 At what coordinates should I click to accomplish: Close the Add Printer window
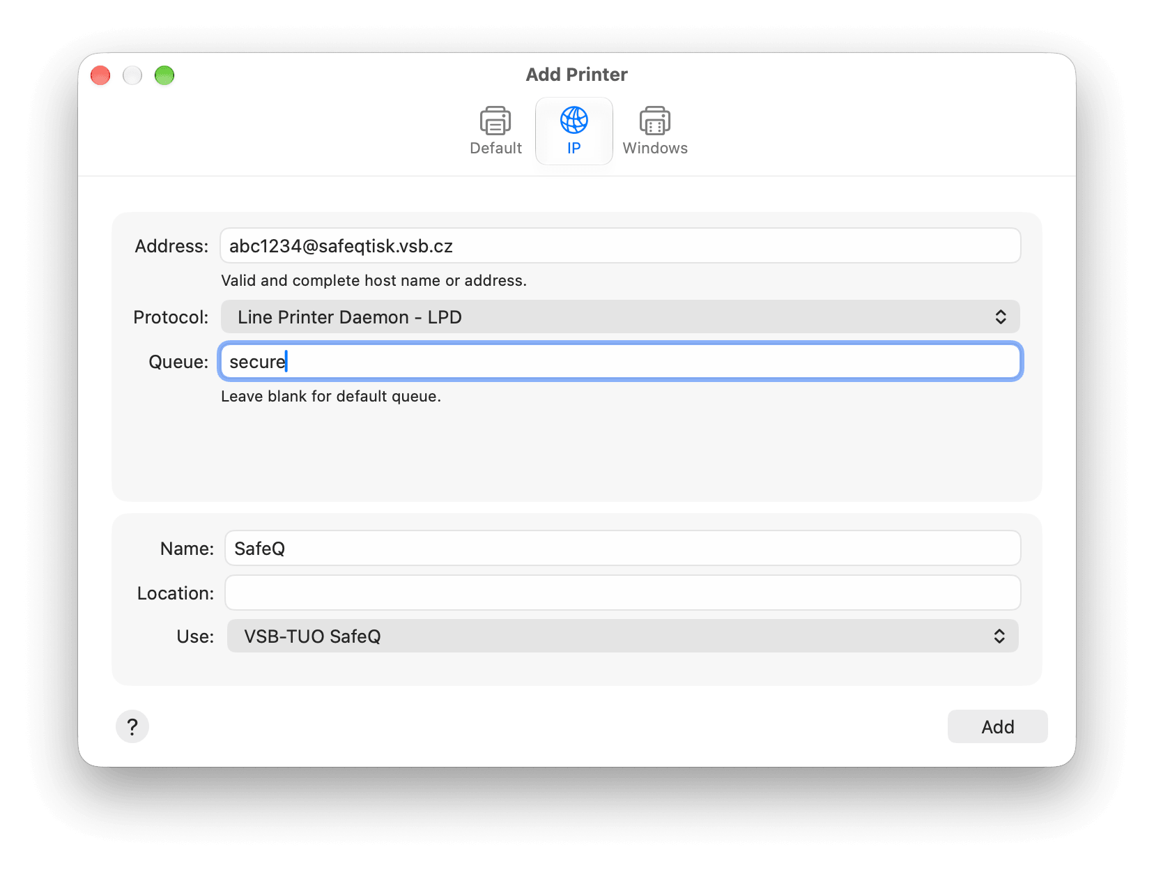(100, 75)
